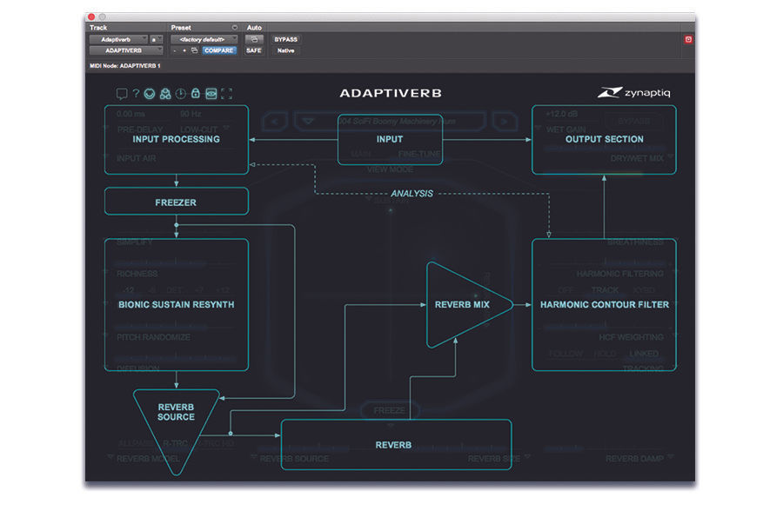Open the Preset menu chevron

pos(233,27)
